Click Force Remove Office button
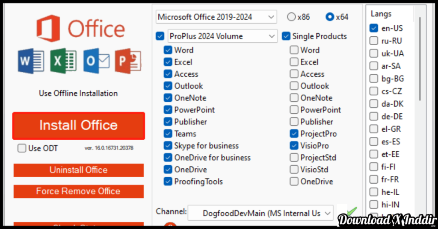Screen dimensions: 438x229 [x=79, y=191]
